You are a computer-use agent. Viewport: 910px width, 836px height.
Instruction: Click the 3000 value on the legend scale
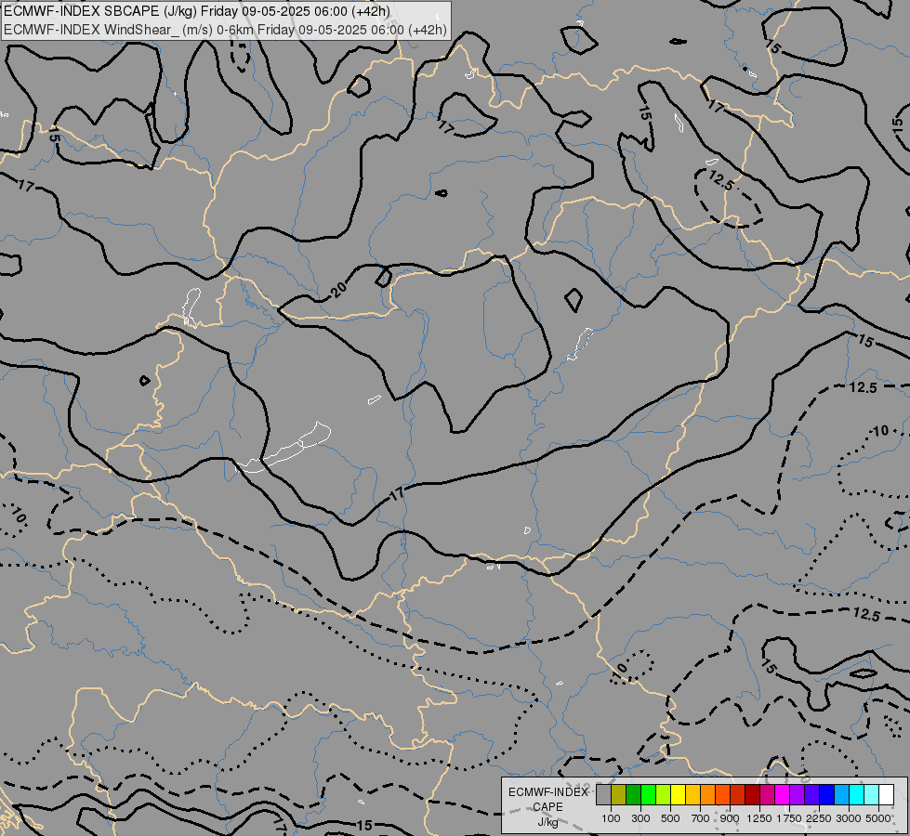pyautogui.click(x=849, y=818)
